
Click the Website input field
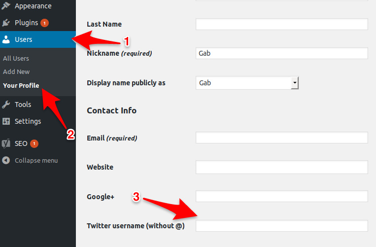point(282,167)
